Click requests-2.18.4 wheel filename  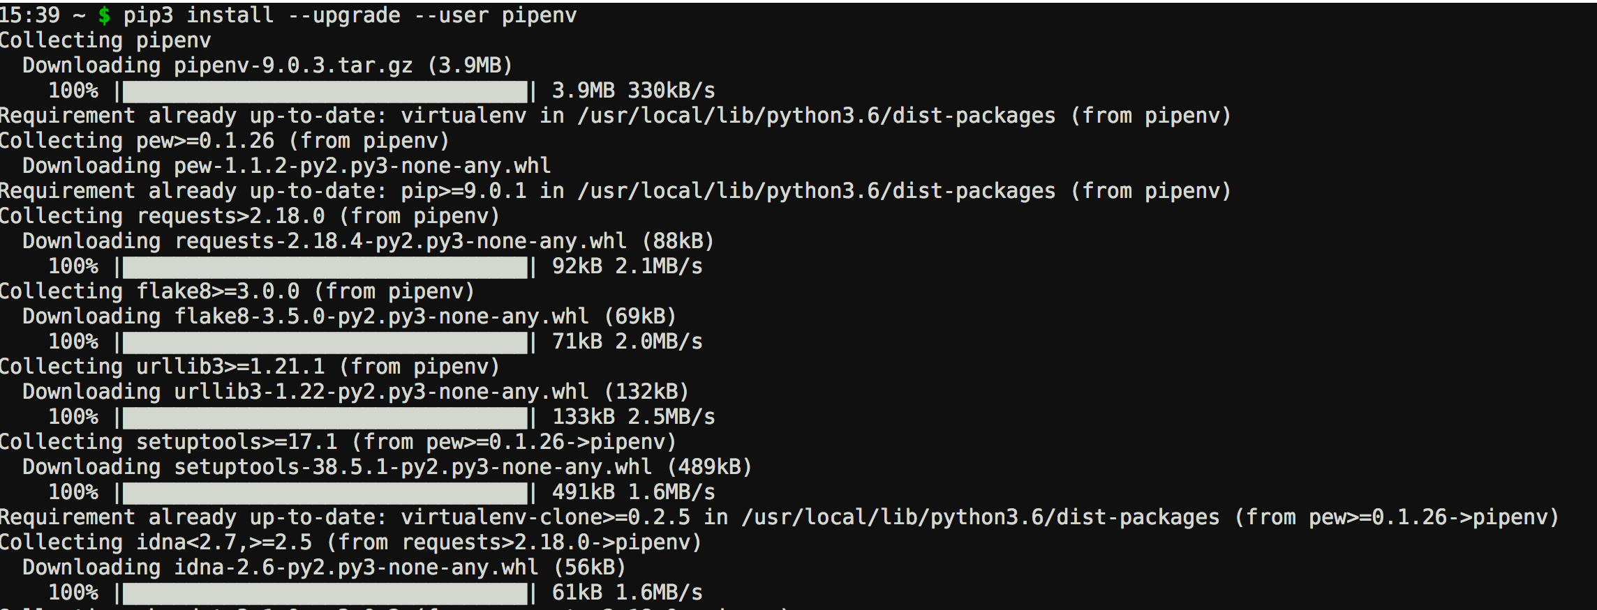point(401,241)
